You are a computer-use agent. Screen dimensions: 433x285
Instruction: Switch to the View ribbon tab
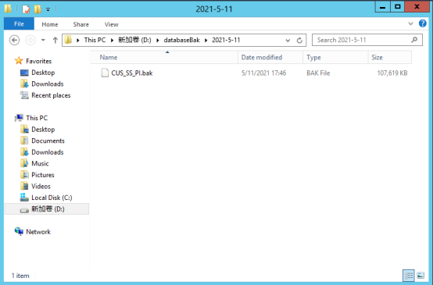coord(112,24)
